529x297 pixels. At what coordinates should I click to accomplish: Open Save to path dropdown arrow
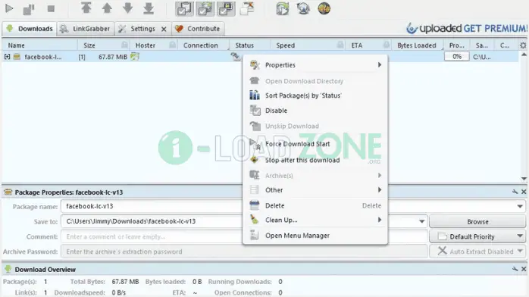[x=421, y=221]
